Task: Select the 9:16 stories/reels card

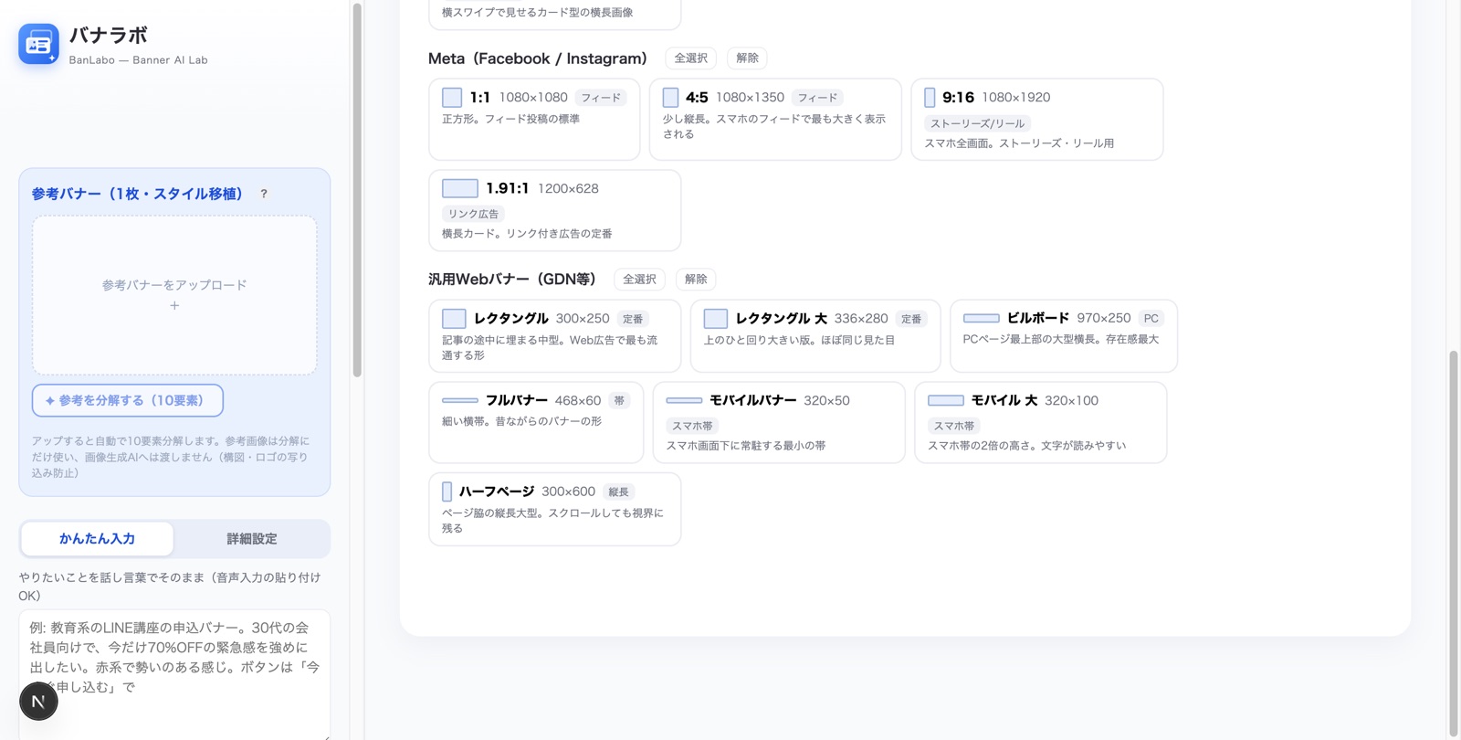Action: [x=1037, y=119]
